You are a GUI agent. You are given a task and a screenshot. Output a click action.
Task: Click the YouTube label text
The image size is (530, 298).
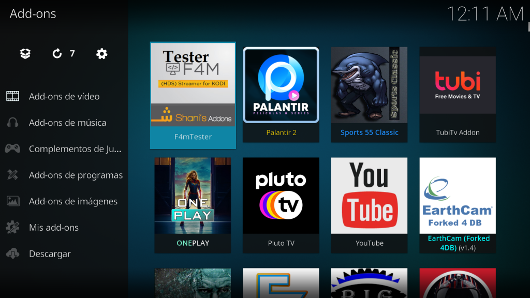(x=370, y=243)
